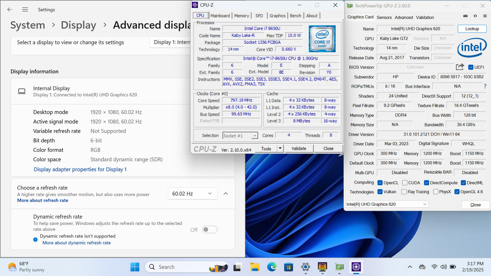Image resolution: width=491 pixels, height=276 pixels.
Task: Click the Settings back arrow
Action: click(x=10, y=10)
